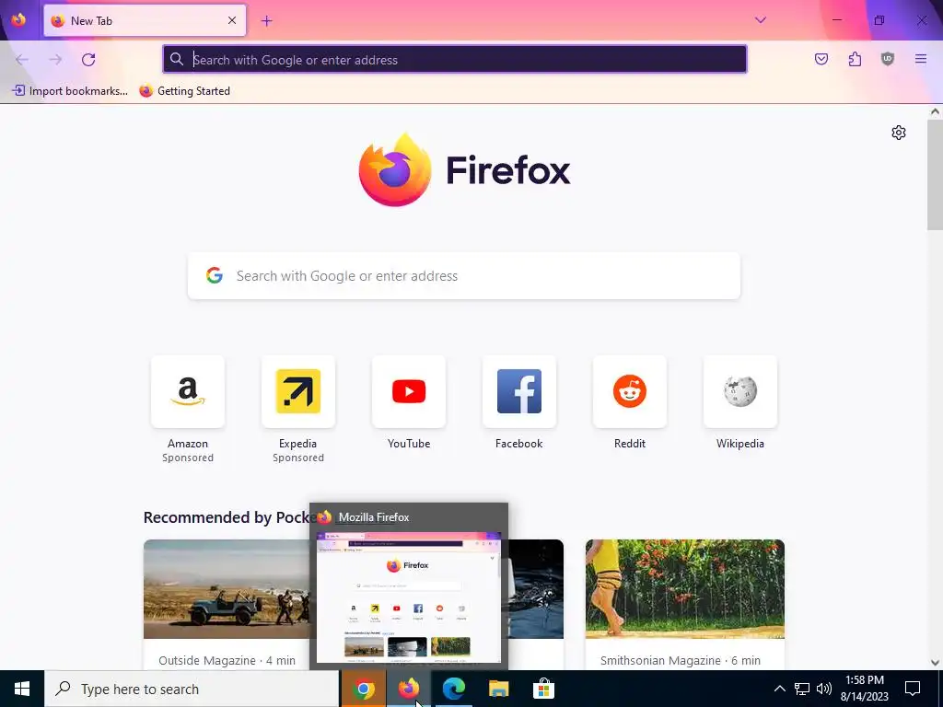
Task: Open Getting Started bookmark
Action: pyautogui.click(x=184, y=91)
